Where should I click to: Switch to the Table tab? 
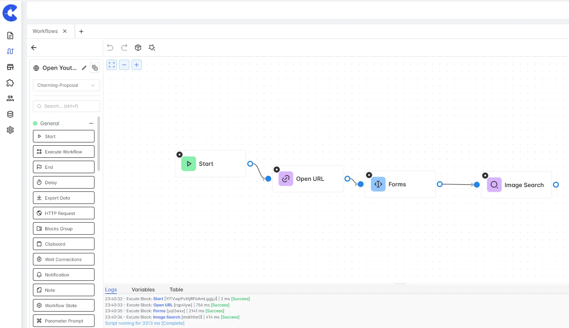pyautogui.click(x=176, y=290)
